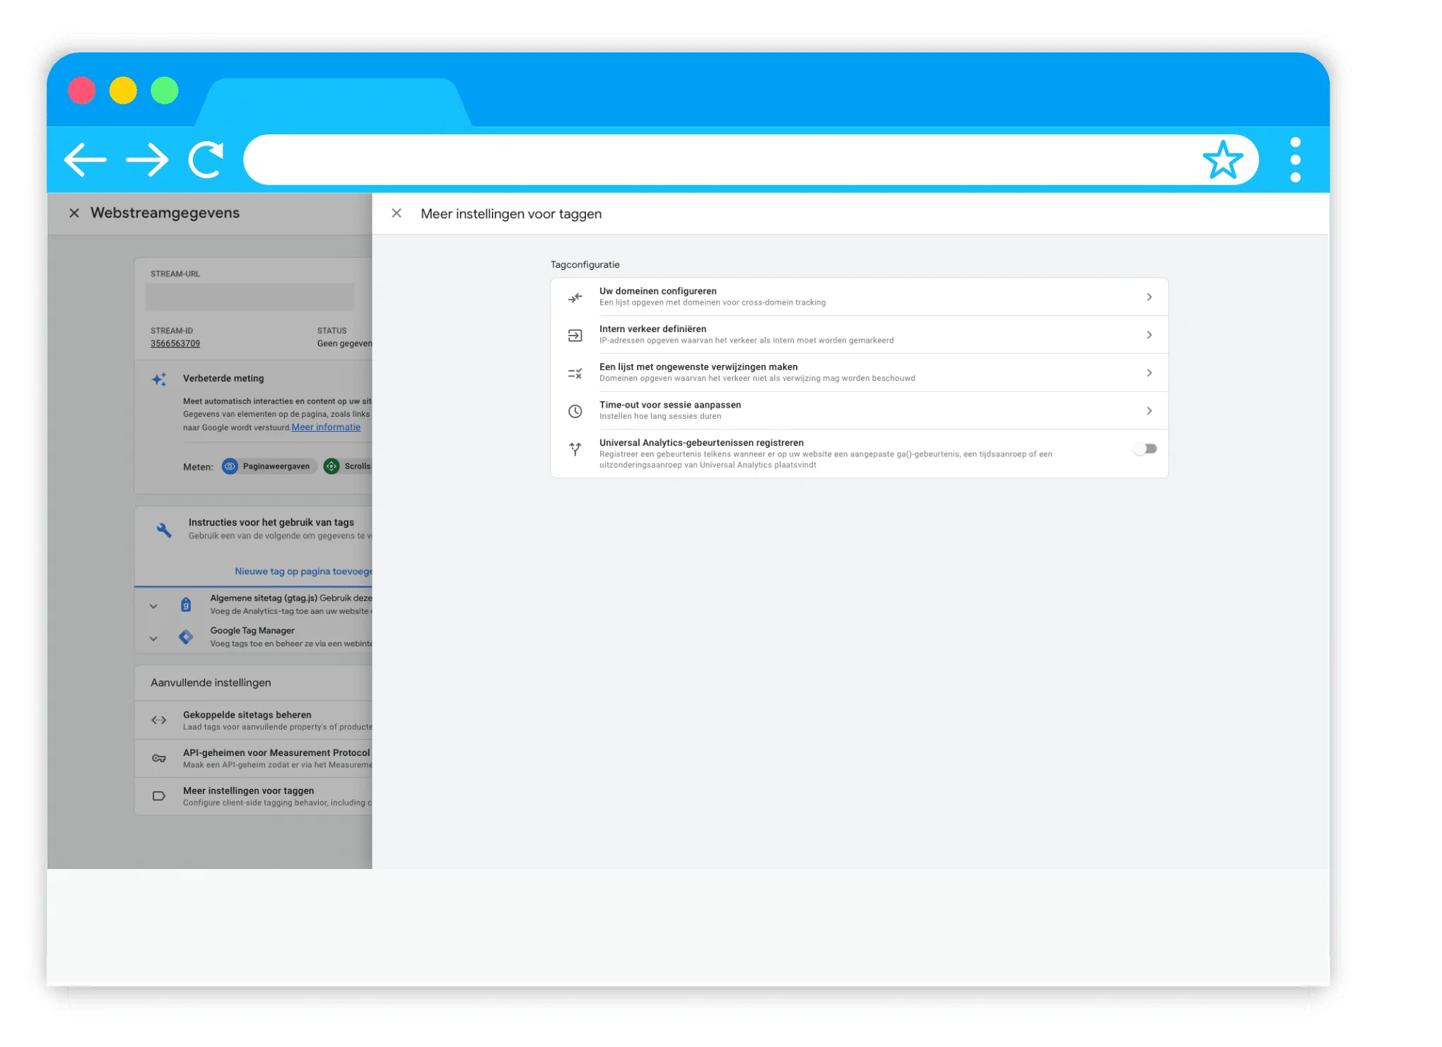This screenshot has width=1442, height=1047.
Task: Bookmark the page with star icon
Action: (1222, 160)
